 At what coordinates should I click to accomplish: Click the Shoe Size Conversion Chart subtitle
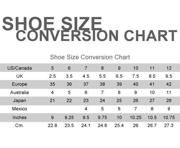(90, 57)
